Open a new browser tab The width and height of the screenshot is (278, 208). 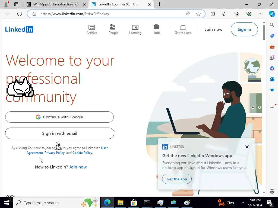pyautogui.click(x=159, y=4)
